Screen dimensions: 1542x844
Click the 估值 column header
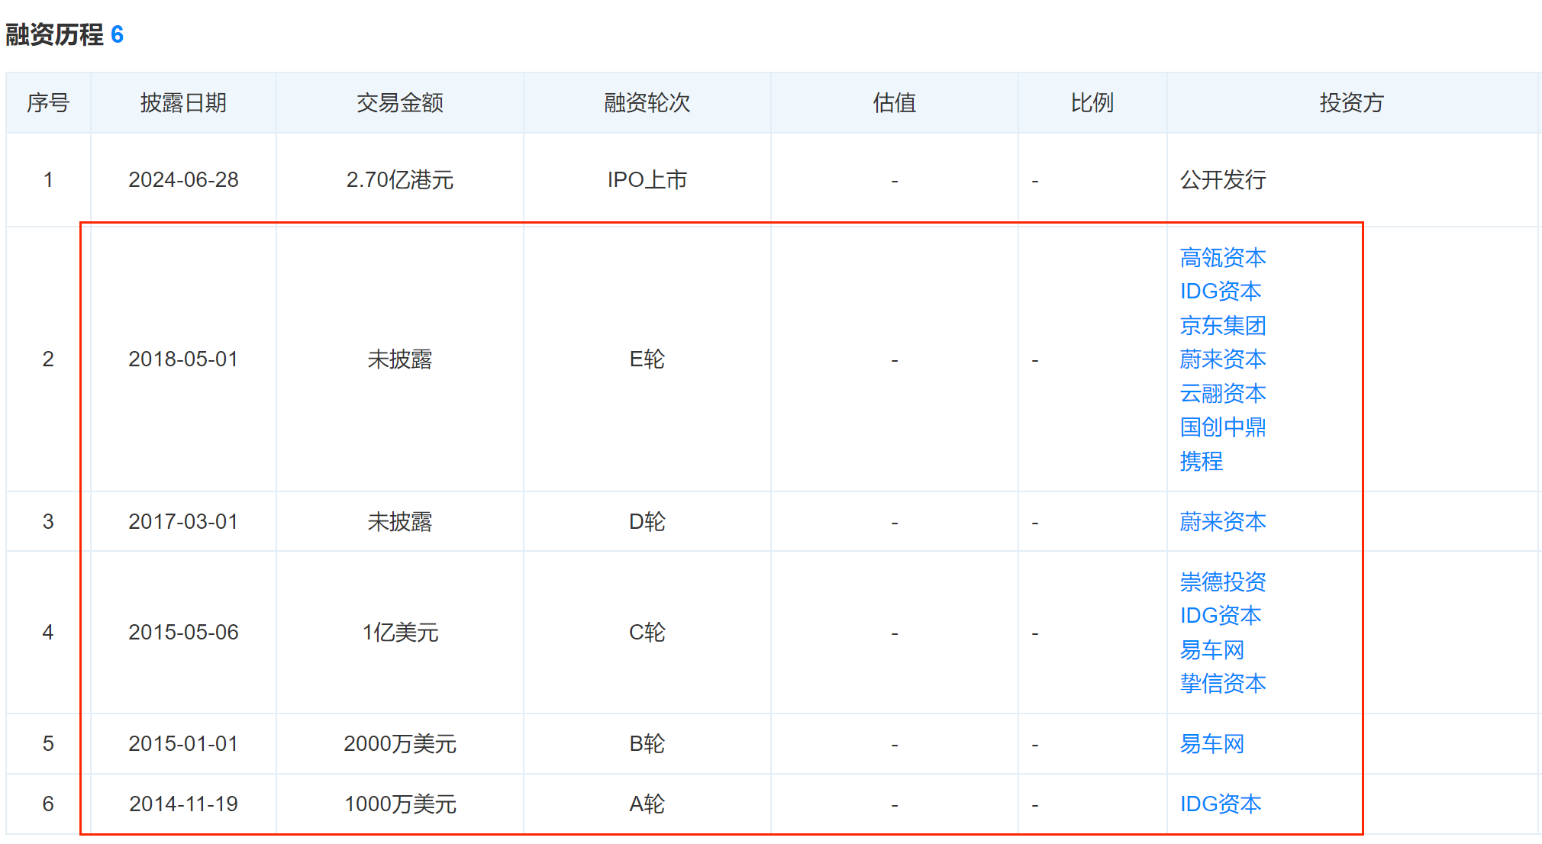(x=895, y=103)
